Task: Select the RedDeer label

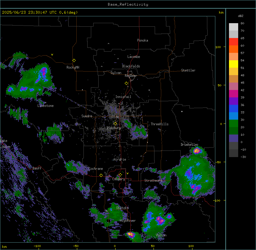Action: [x=131, y=76]
